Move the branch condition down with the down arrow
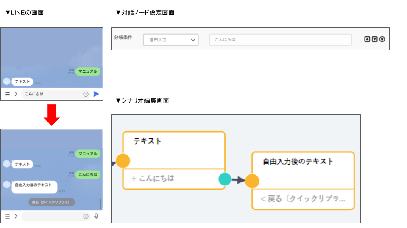Image resolution: width=407 pixels, height=228 pixels. [x=374, y=39]
